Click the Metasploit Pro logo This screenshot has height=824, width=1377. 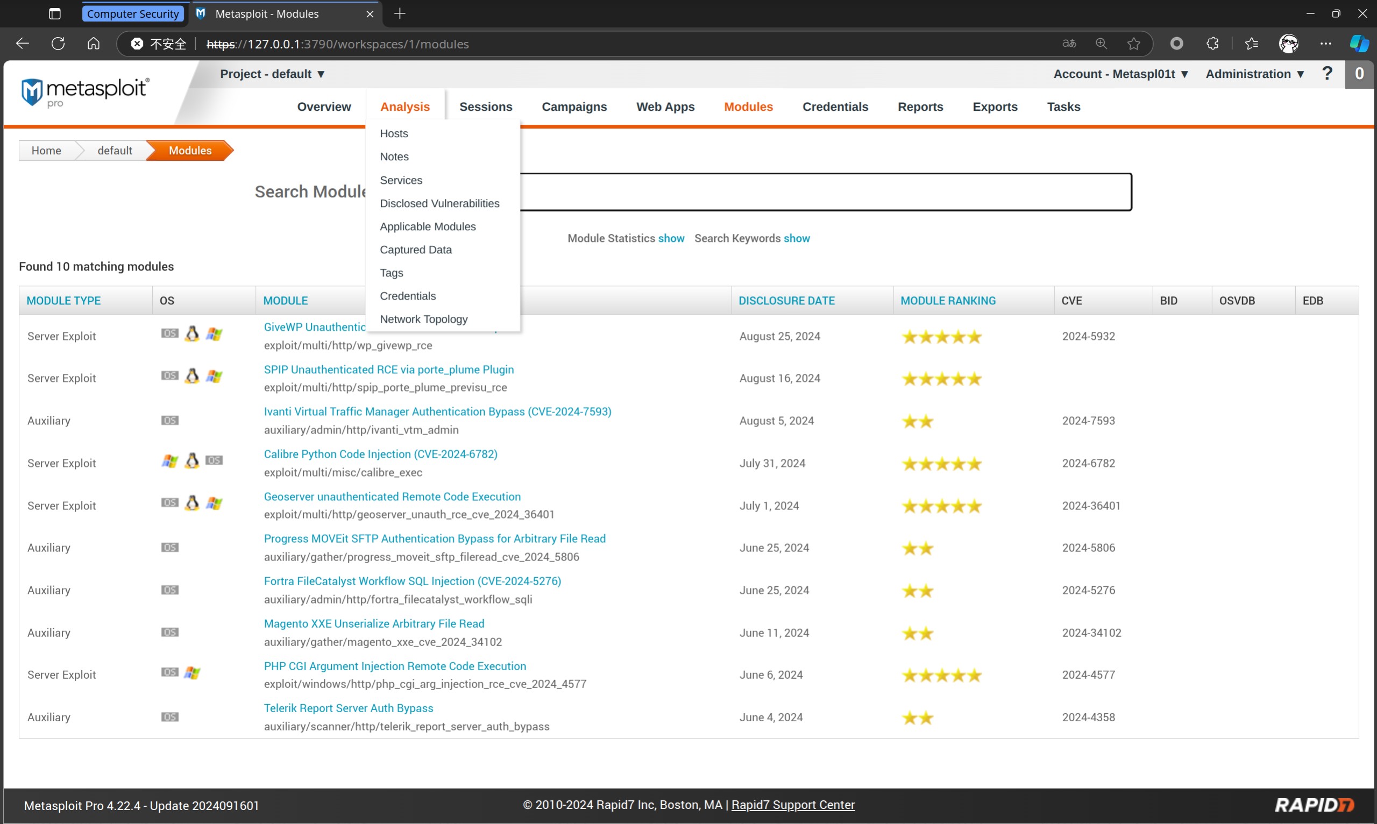point(85,92)
